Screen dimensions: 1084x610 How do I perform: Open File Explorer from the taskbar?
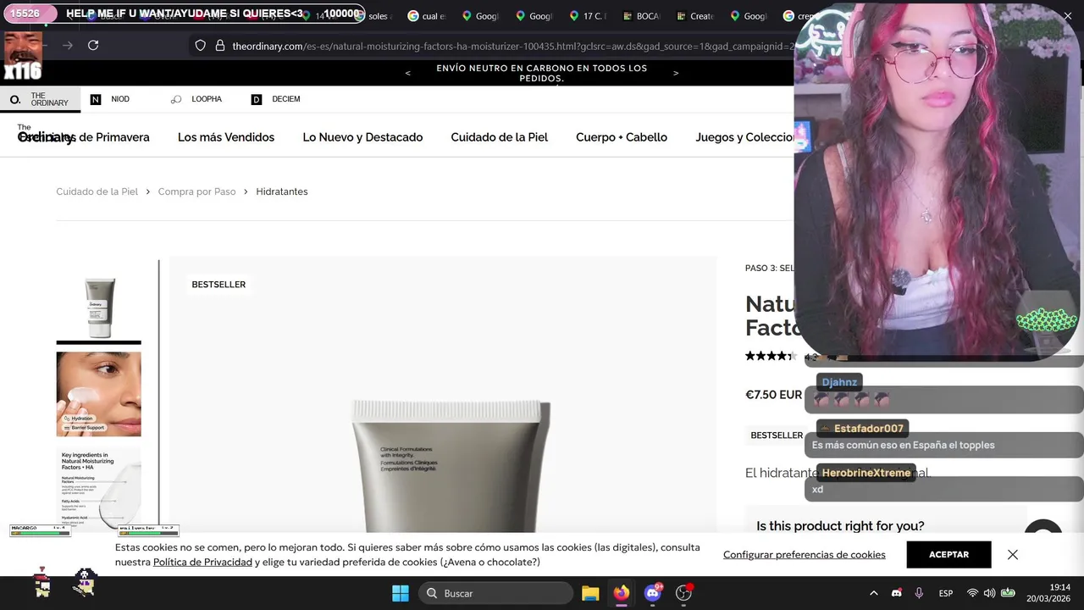point(590,593)
